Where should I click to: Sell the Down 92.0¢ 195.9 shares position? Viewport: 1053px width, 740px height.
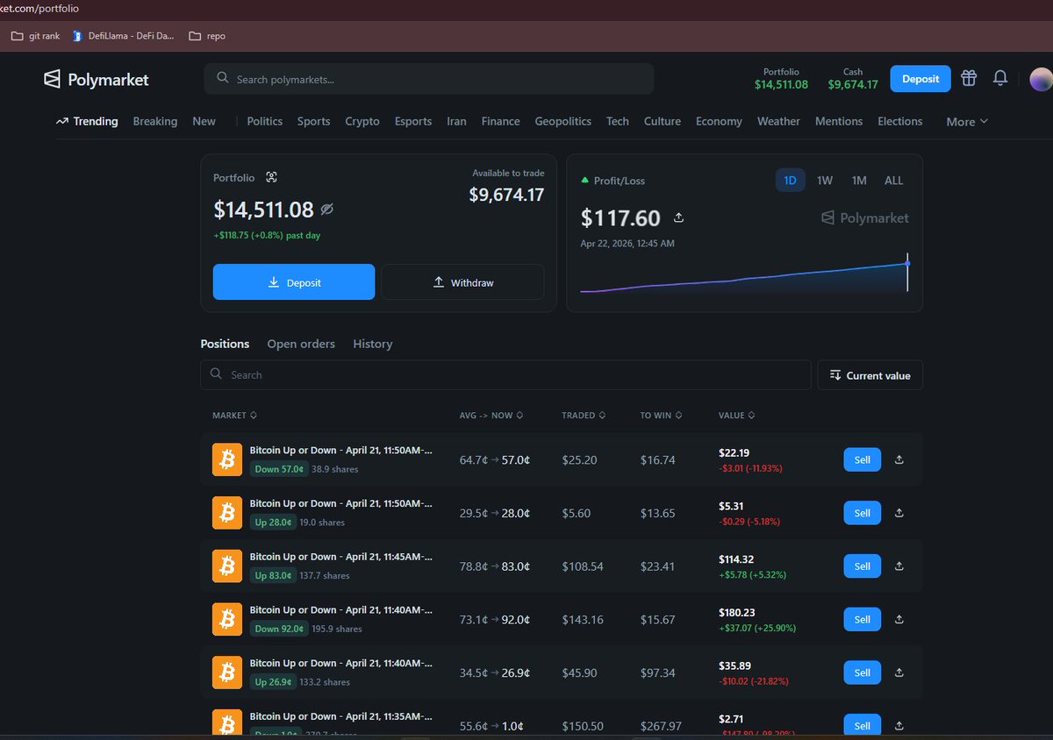tap(863, 619)
